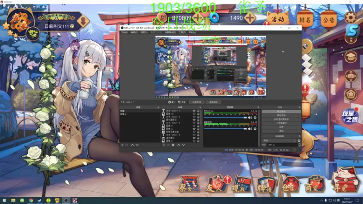363x204 pixels.
Task: Move selected source up arrow
Action: pos(179,145)
